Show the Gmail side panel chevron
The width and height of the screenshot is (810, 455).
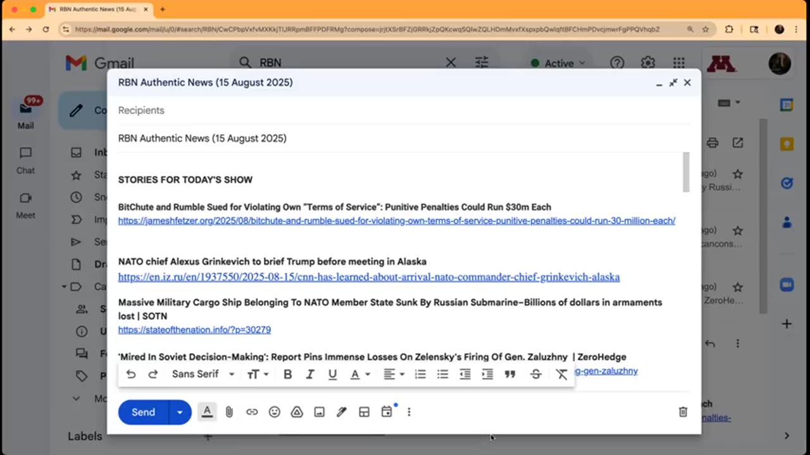787,435
